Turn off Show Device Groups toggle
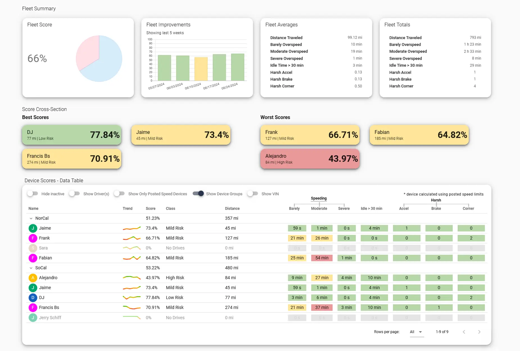Viewport: 520px width, 351px height. point(198,194)
